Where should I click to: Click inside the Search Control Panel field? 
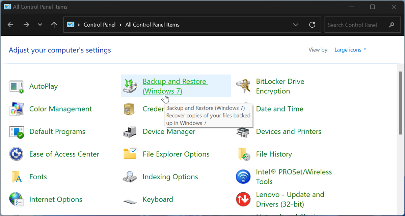coord(358,25)
